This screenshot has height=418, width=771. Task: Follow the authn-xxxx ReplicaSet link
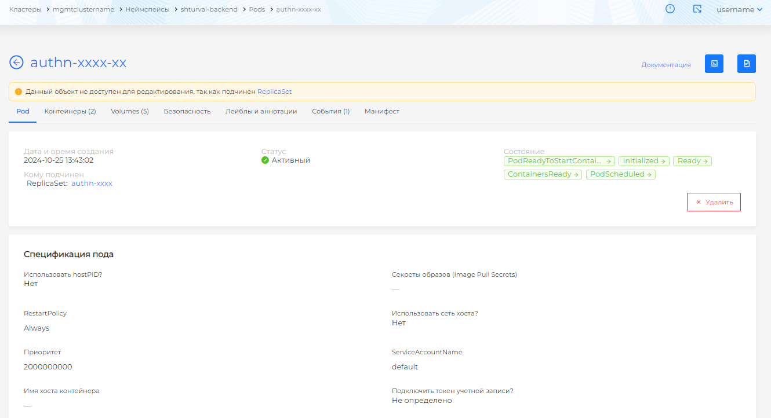92,184
